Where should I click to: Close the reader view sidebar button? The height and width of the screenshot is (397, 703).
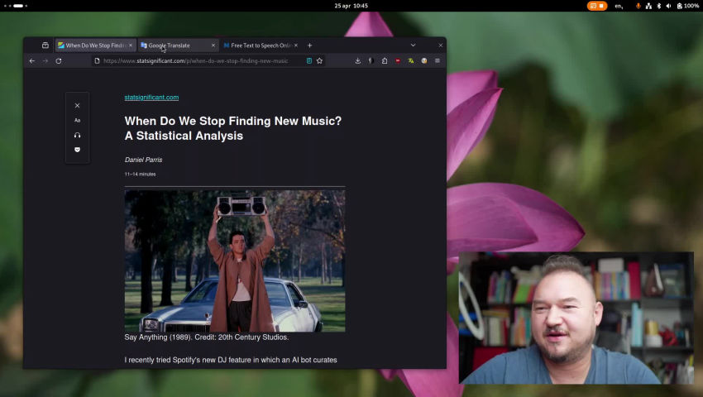pyautogui.click(x=77, y=105)
